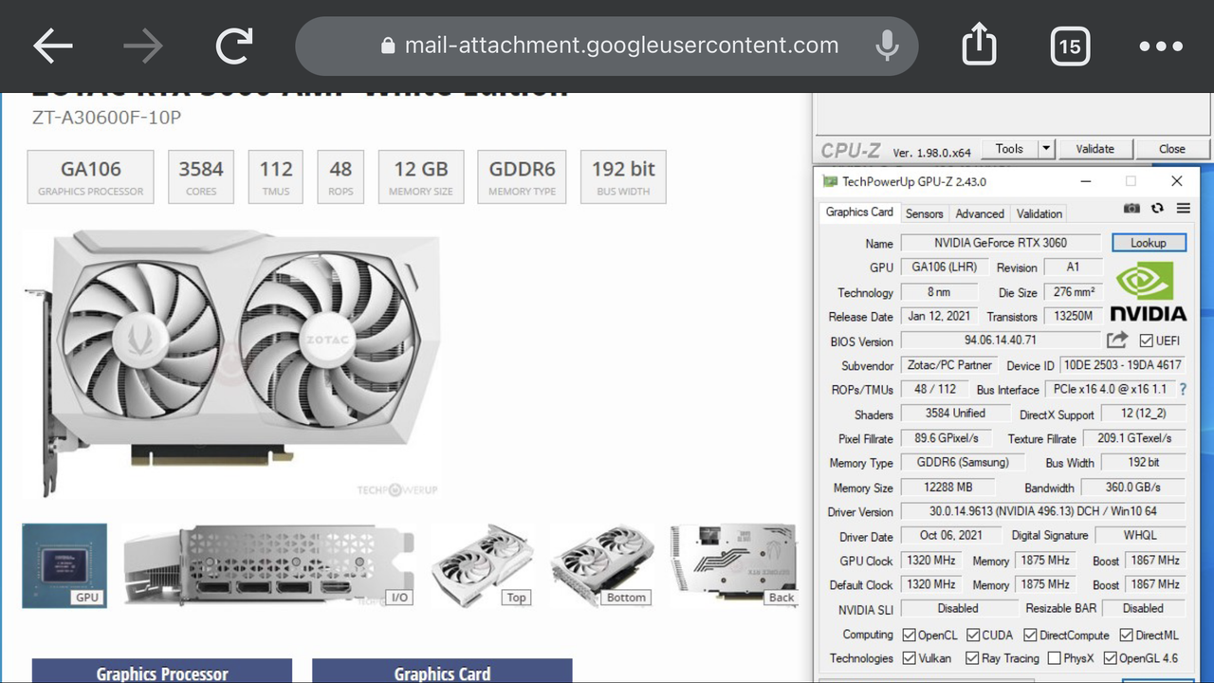Click the Release Date Jan 12, 2021 field
This screenshot has height=683, width=1214.
(939, 316)
